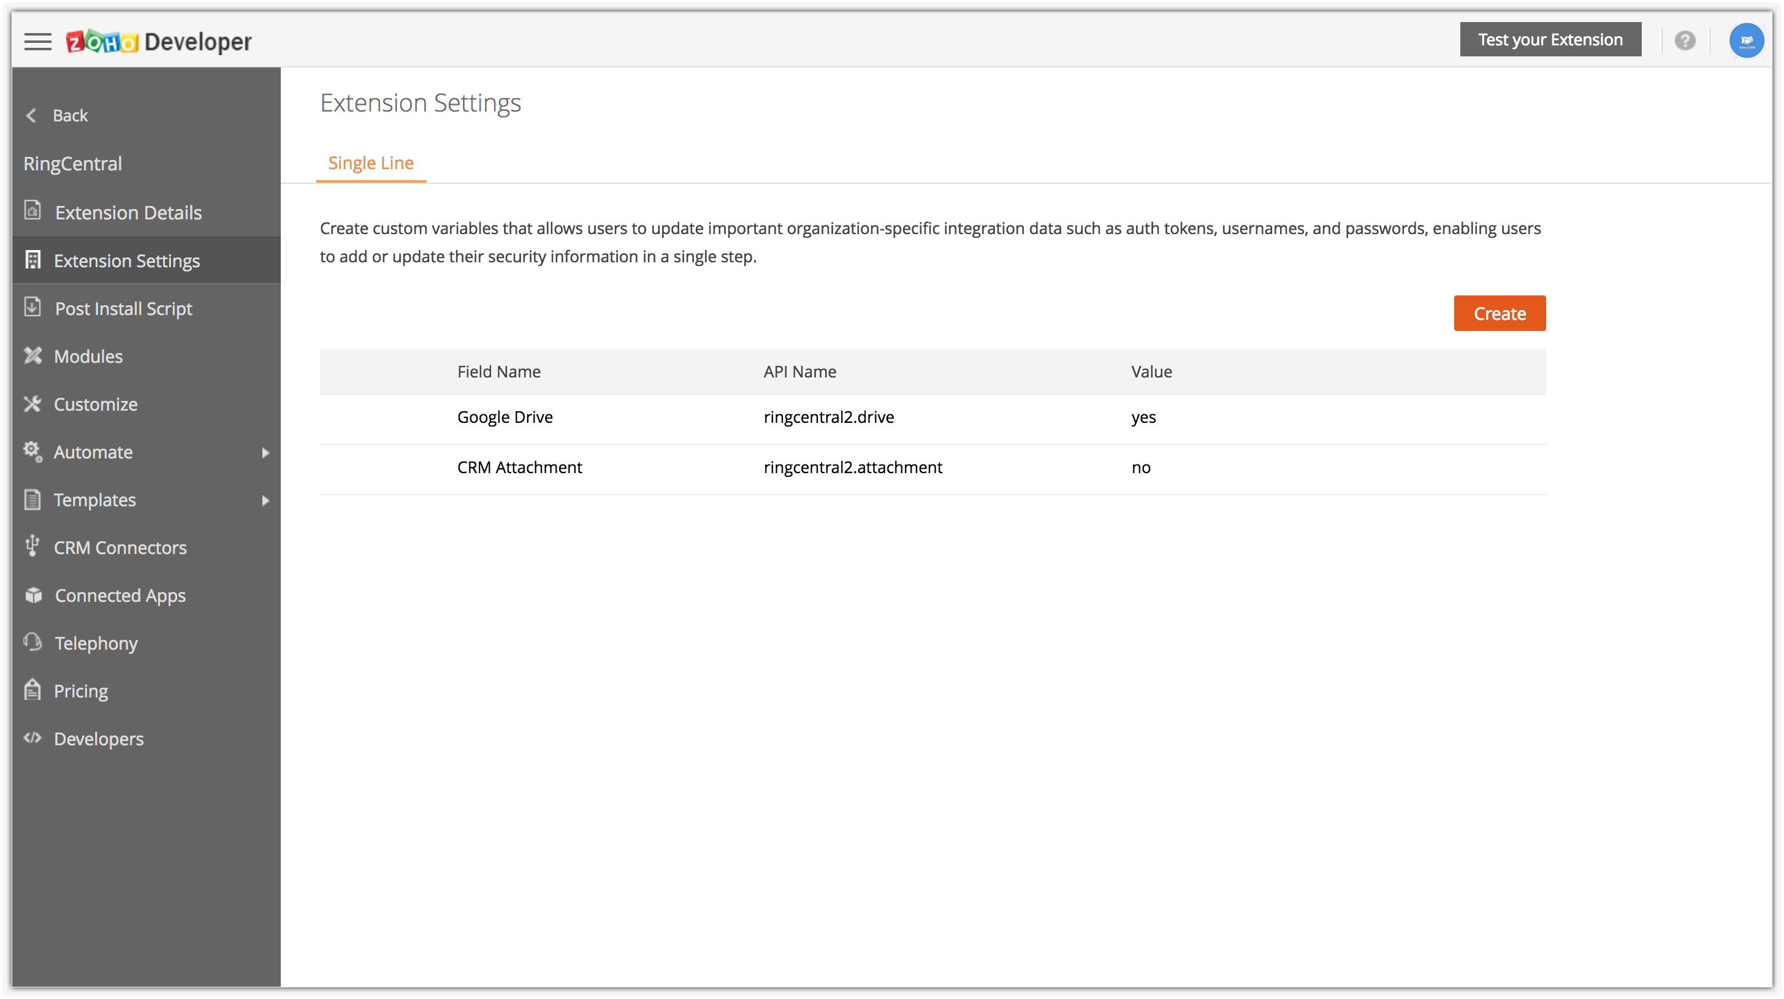Open the hamburger menu icon
The width and height of the screenshot is (1784, 999).
coord(37,42)
